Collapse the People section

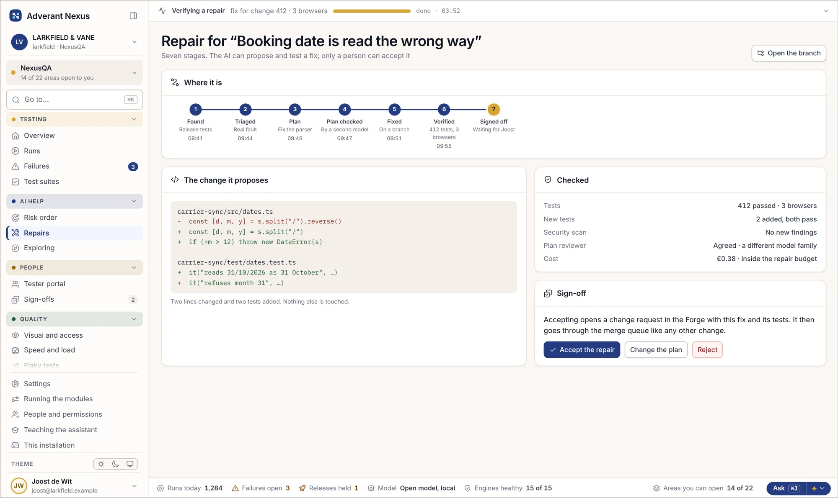[75, 267]
